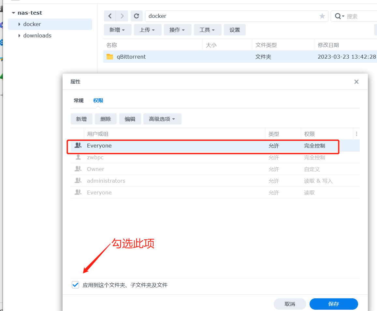Select the zwbpc permission row
The width and height of the screenshot is (377, 311).
tap(215, 157)
